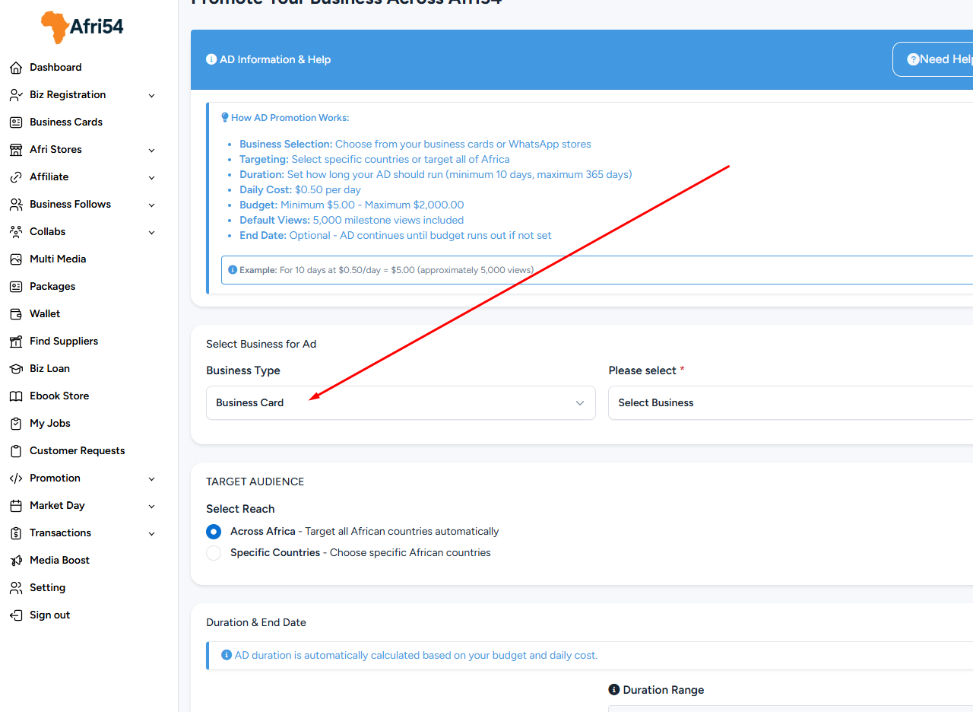Screen dimensions: 973x712
Task: Open the Dashboard home icon
Action: (16, 68)
